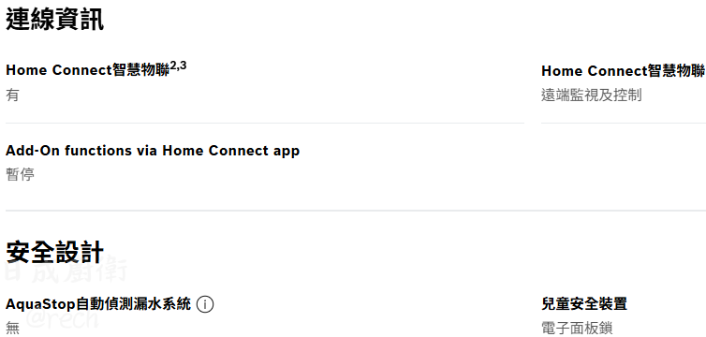Click the 有 value under Home Connect
Screen dimensions: 706x337
click(x=12, y=95)
